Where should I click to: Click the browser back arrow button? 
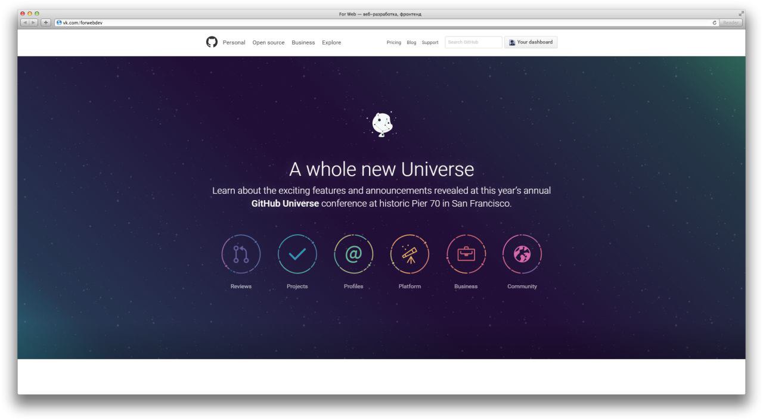point(24,23)
